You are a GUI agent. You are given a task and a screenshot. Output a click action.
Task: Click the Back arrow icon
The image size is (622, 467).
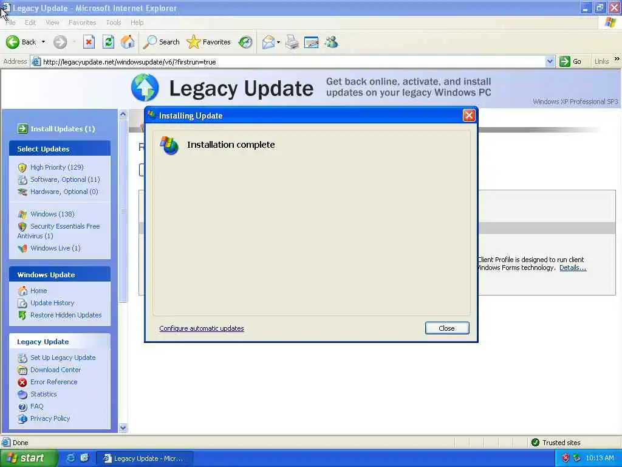(12, 42)
